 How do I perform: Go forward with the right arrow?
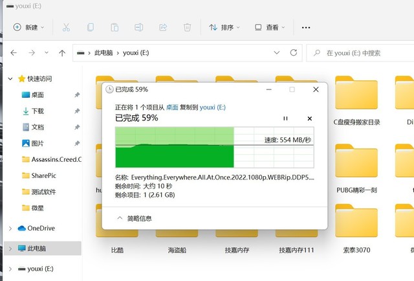[x=32, y=53]
